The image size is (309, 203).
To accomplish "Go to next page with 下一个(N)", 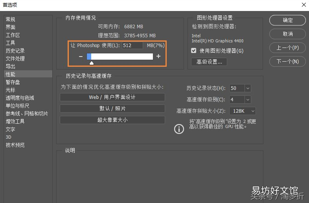I will [x=287, y=61].
